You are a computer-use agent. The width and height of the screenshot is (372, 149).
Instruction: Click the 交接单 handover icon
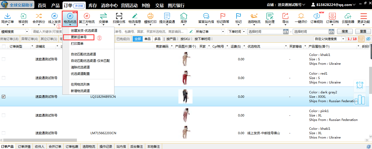click(x=103, y=16)
